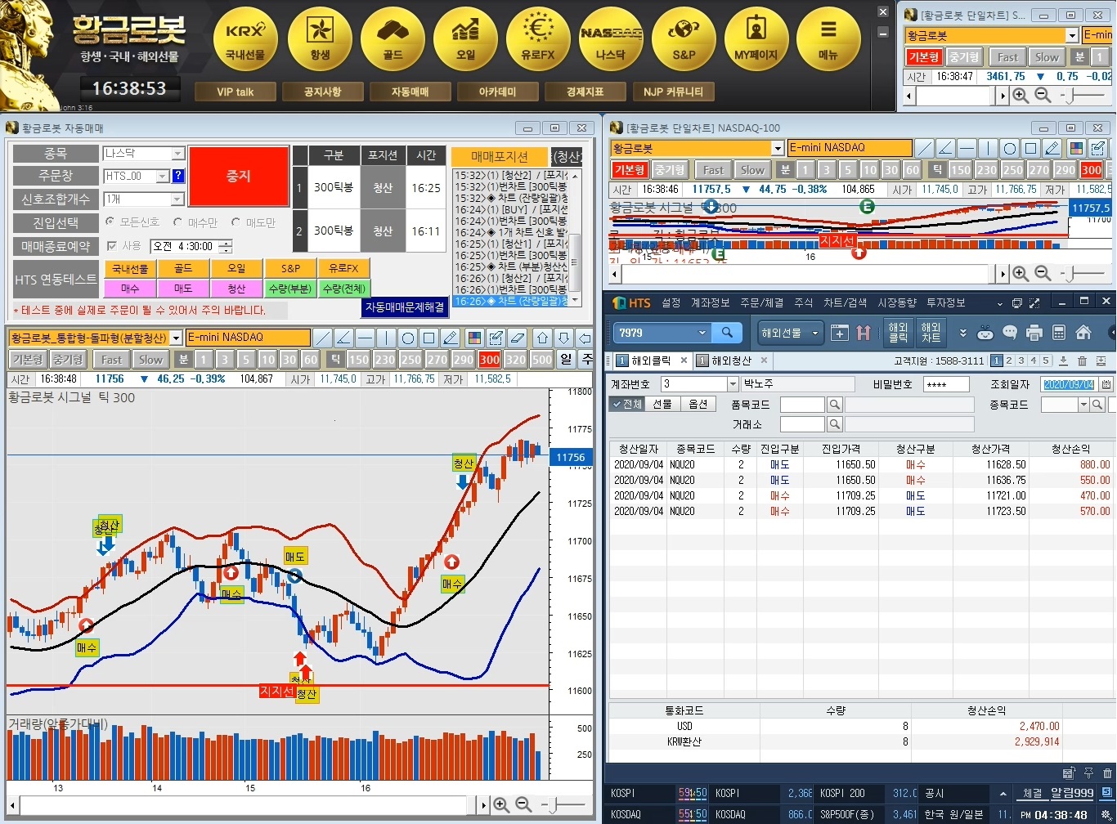The height and width of the screenshot is (824, 1117).
Task: Click the 자동매매문제해결 button
Action: pyautogui.click(x=405, y=307)
